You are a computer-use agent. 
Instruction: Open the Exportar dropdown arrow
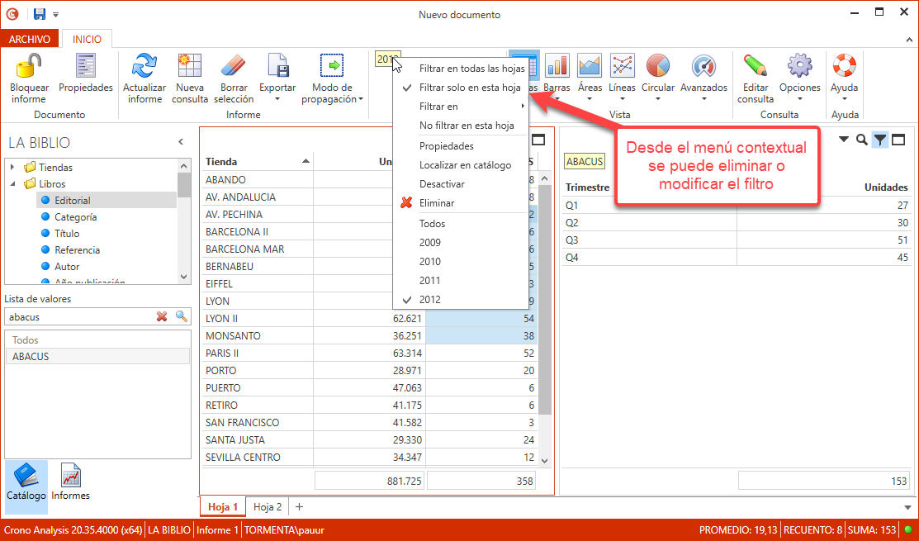[x=277, y=99]
